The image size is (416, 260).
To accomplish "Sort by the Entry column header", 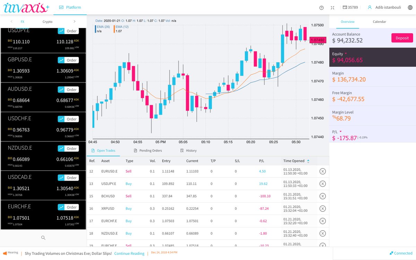I will click(x=166, y=161).
